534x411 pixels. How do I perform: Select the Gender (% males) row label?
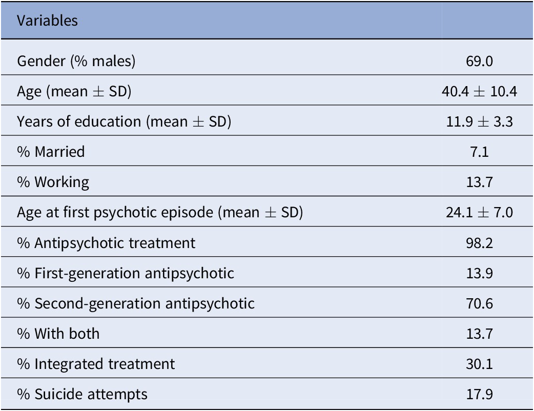(76, 61)
